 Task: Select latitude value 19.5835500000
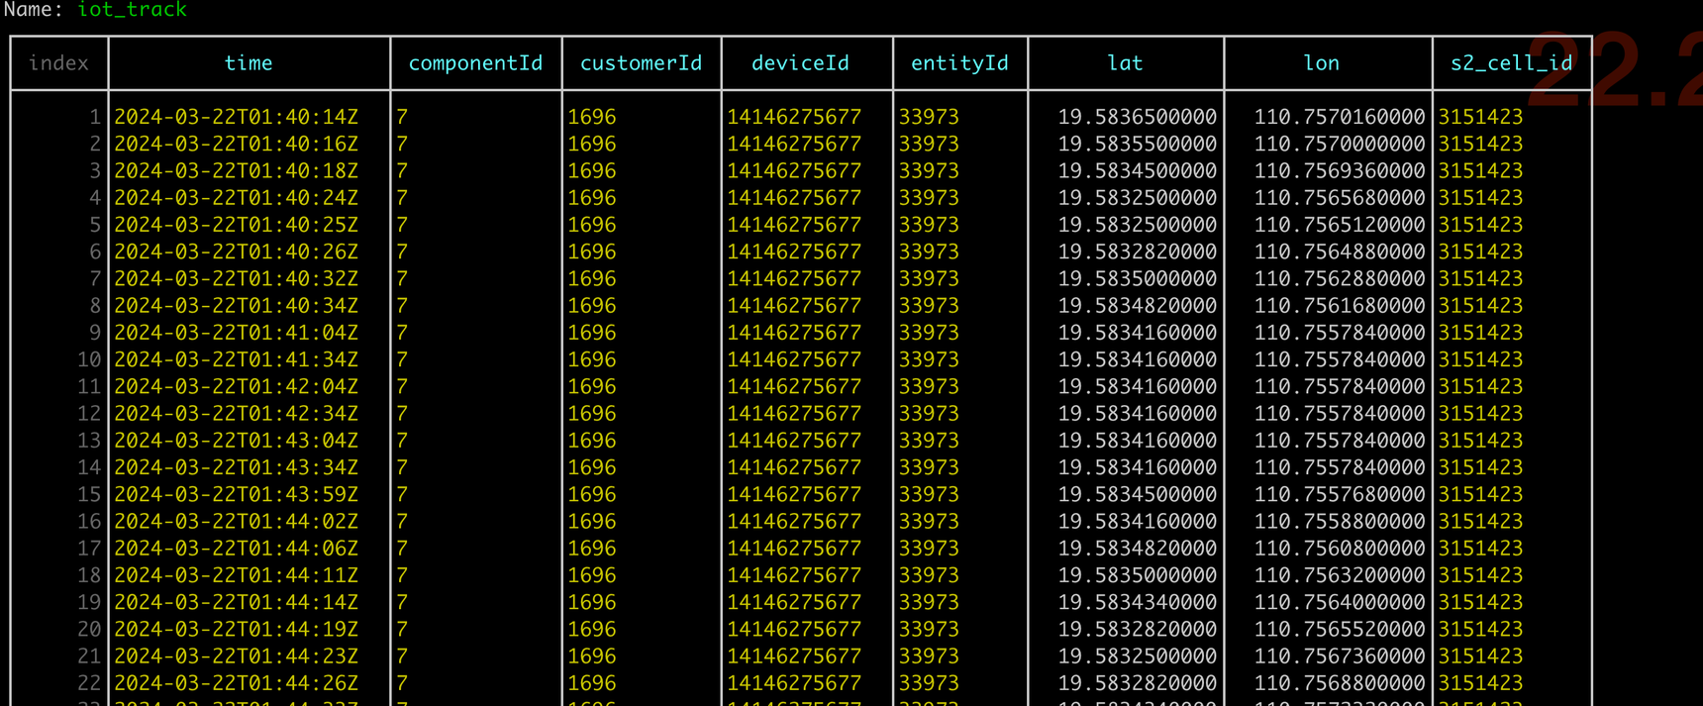(x=1138, y=144)
